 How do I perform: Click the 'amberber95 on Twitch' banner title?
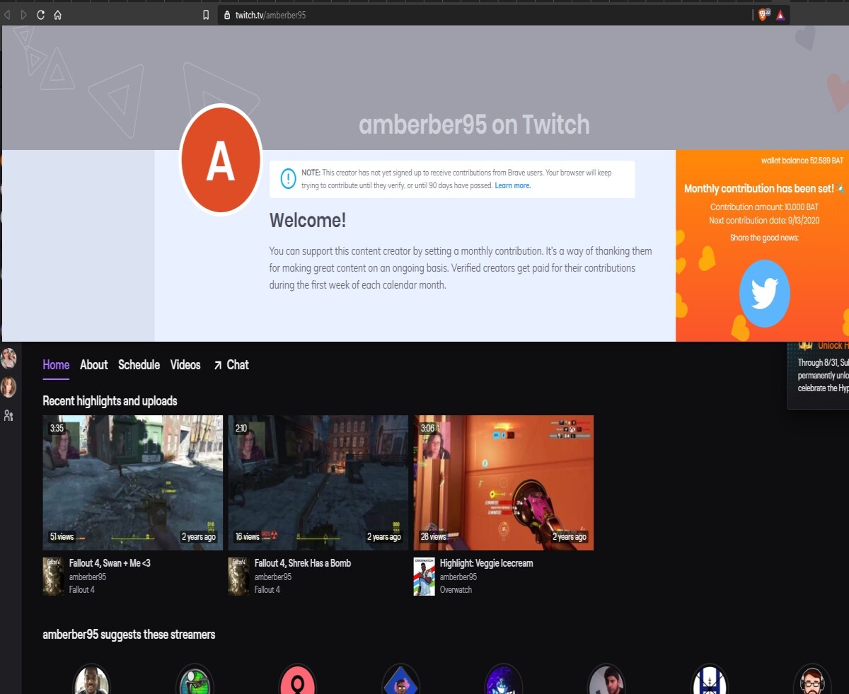tap(474, 125)
